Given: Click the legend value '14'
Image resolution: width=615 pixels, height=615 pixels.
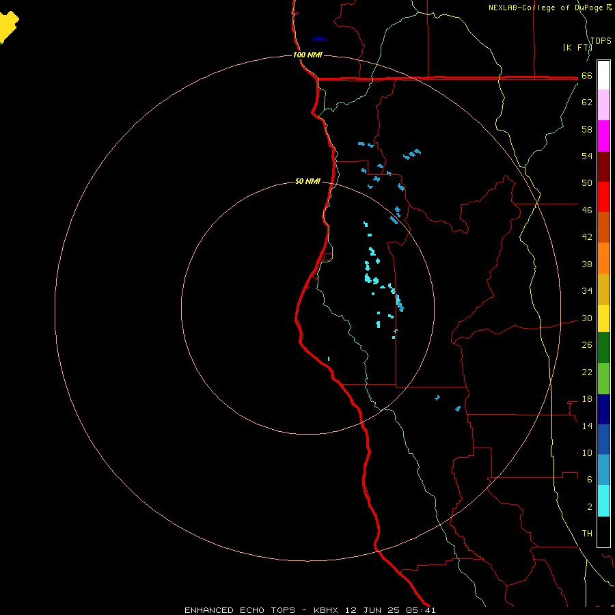Looking at the screenshot, I should tap(587, 426).
